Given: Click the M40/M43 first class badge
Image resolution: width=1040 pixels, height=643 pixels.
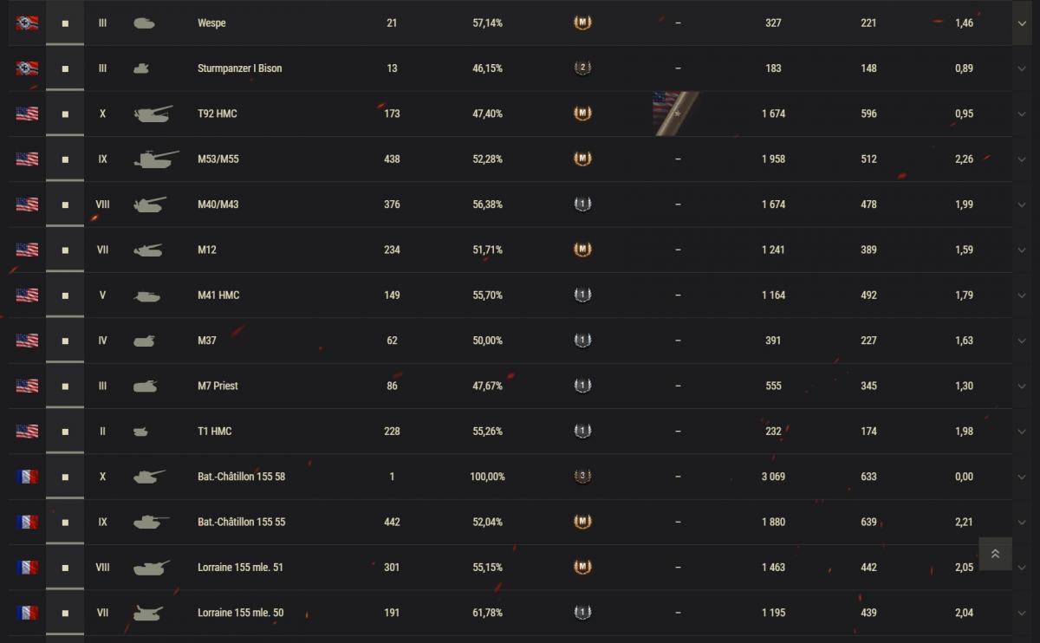Looking at the screenshot, I should (x=582, y=205).
